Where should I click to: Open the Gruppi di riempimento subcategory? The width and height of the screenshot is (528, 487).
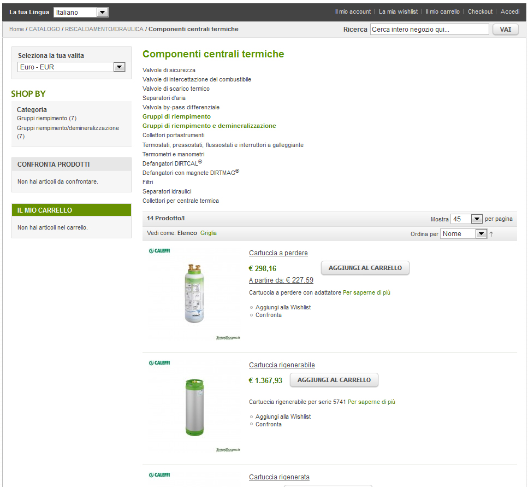[x=176, y=116]
